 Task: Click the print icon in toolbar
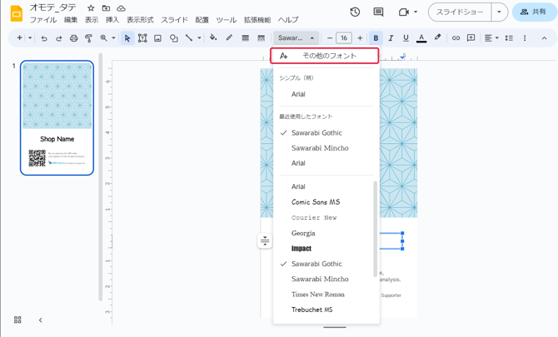(x=73, y=38)
